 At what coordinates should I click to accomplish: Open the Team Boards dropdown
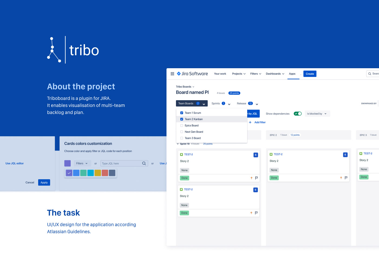click(x=192, y=103)
